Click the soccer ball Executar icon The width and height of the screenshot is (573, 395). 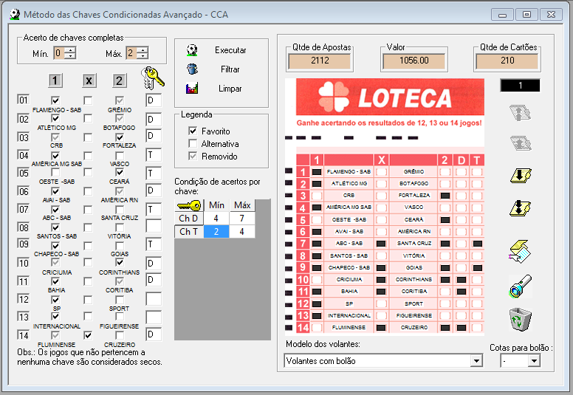click(192, 50)
